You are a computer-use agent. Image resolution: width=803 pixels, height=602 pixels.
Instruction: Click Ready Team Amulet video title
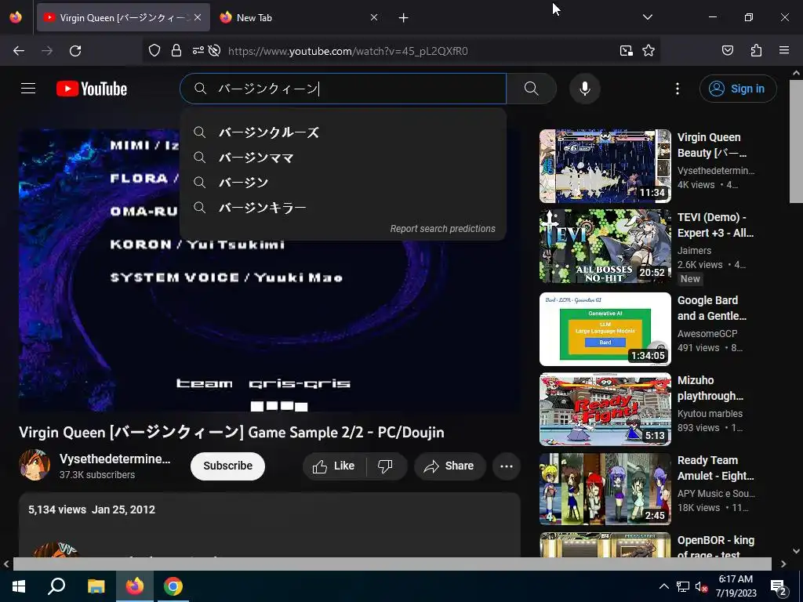pos(715,468)
